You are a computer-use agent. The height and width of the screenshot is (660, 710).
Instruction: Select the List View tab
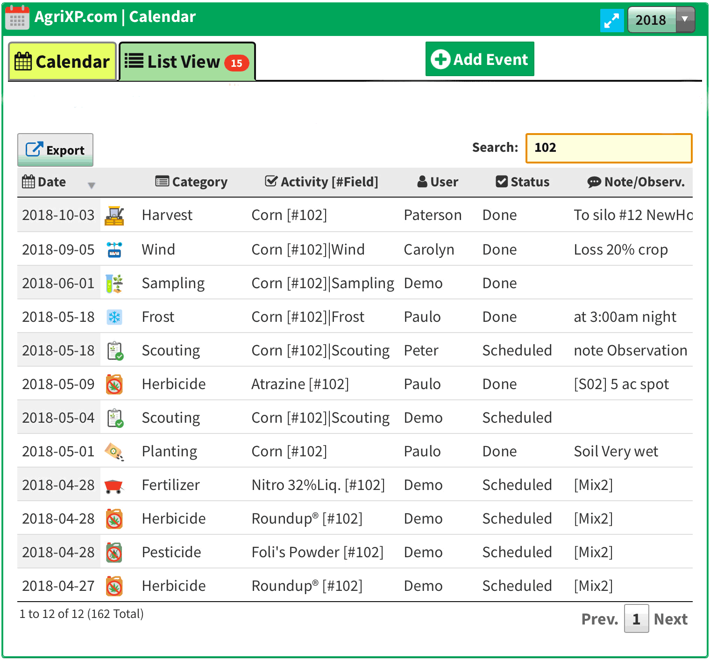click(187, 62)
